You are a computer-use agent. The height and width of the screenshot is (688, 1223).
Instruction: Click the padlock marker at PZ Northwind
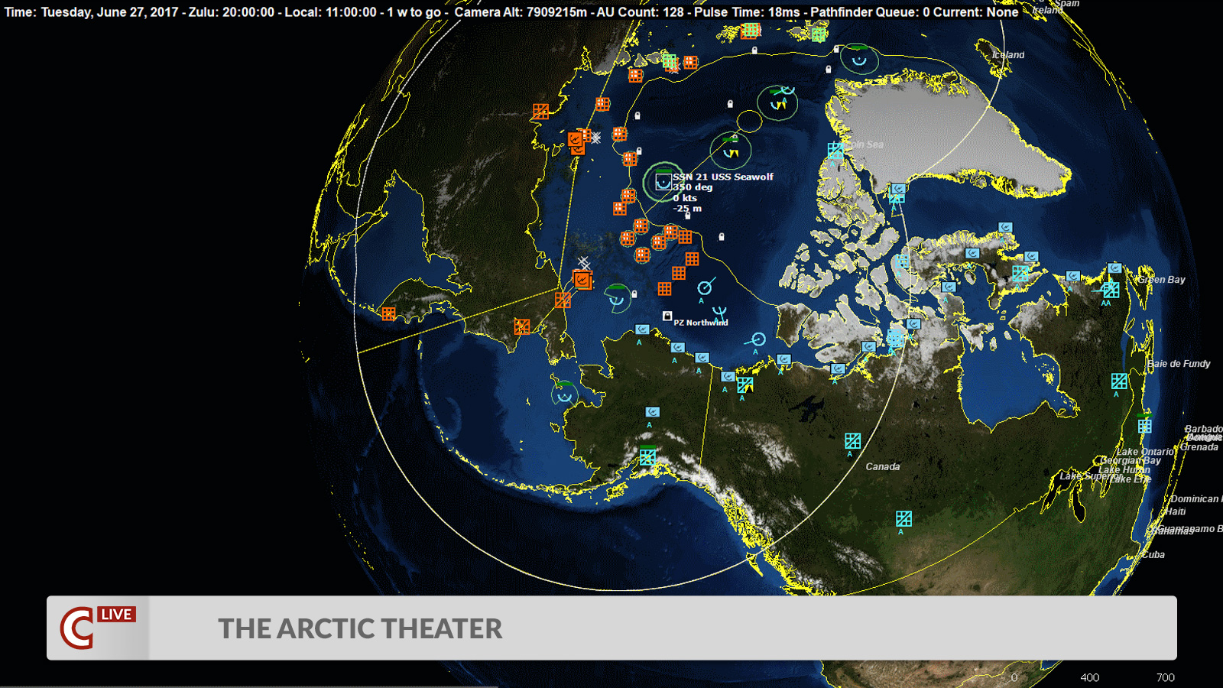(x=667, y=316)
